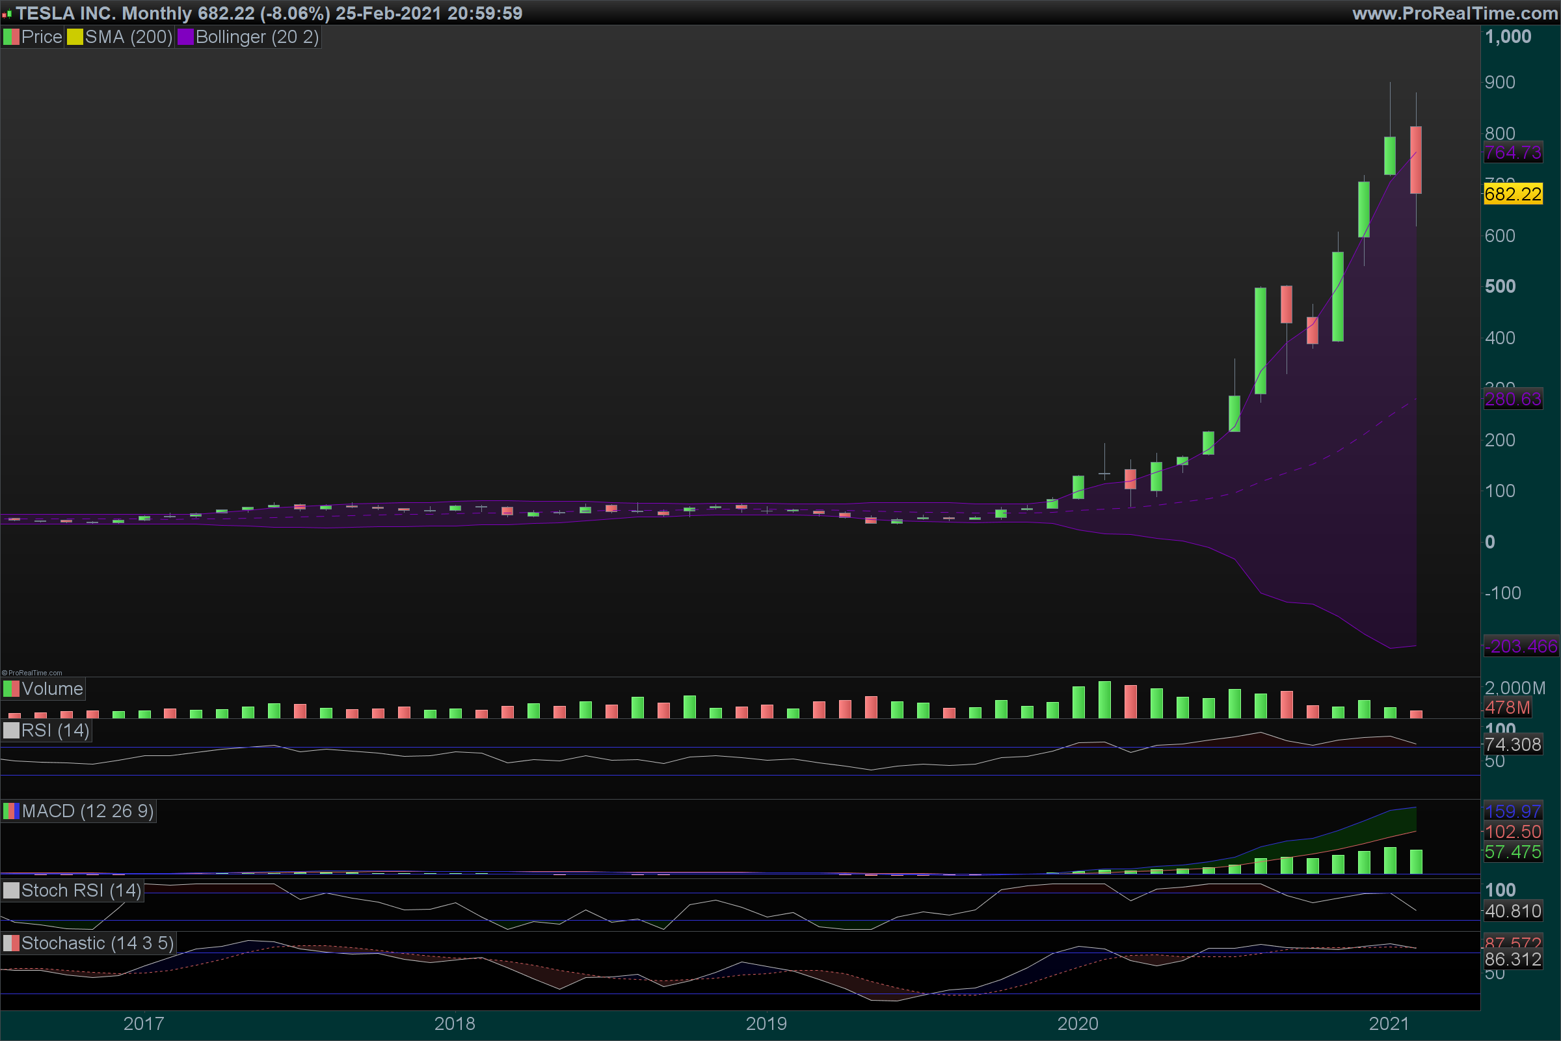The width and height of the screenshot is (1561, 1041).
Task: Click the 2018 year marker on time axis
Action: pos(455,1023)
